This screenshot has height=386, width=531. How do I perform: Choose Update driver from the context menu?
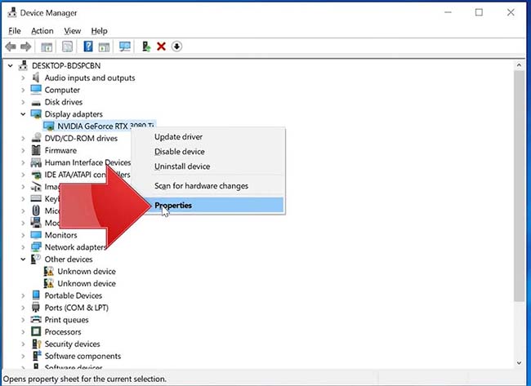(x=208, y=136)
